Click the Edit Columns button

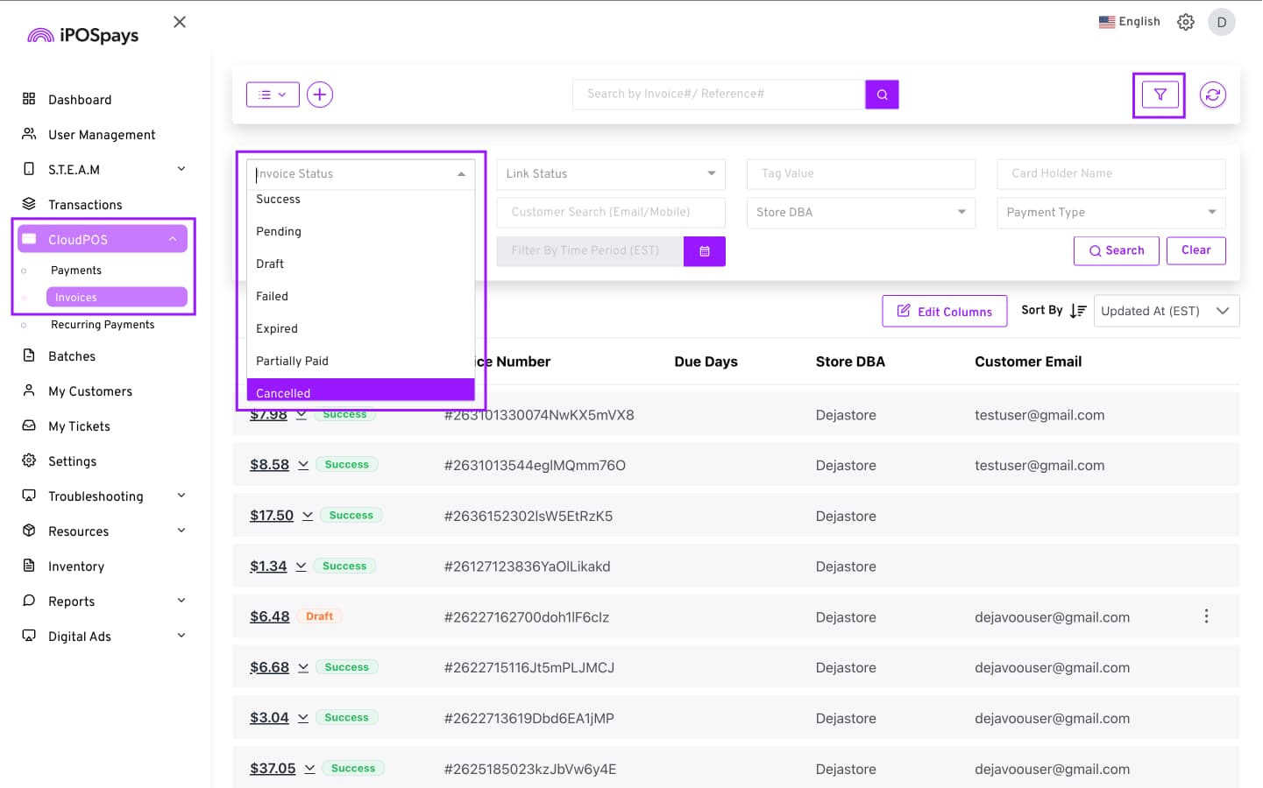coord(944,312)
